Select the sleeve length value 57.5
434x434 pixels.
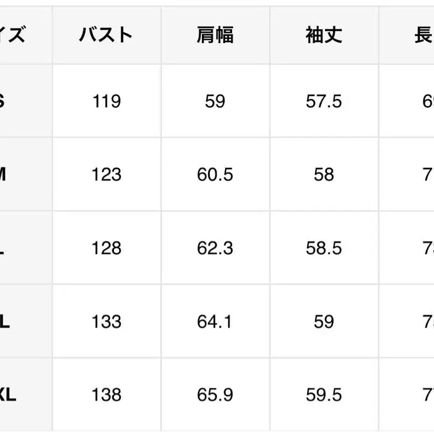324,101
